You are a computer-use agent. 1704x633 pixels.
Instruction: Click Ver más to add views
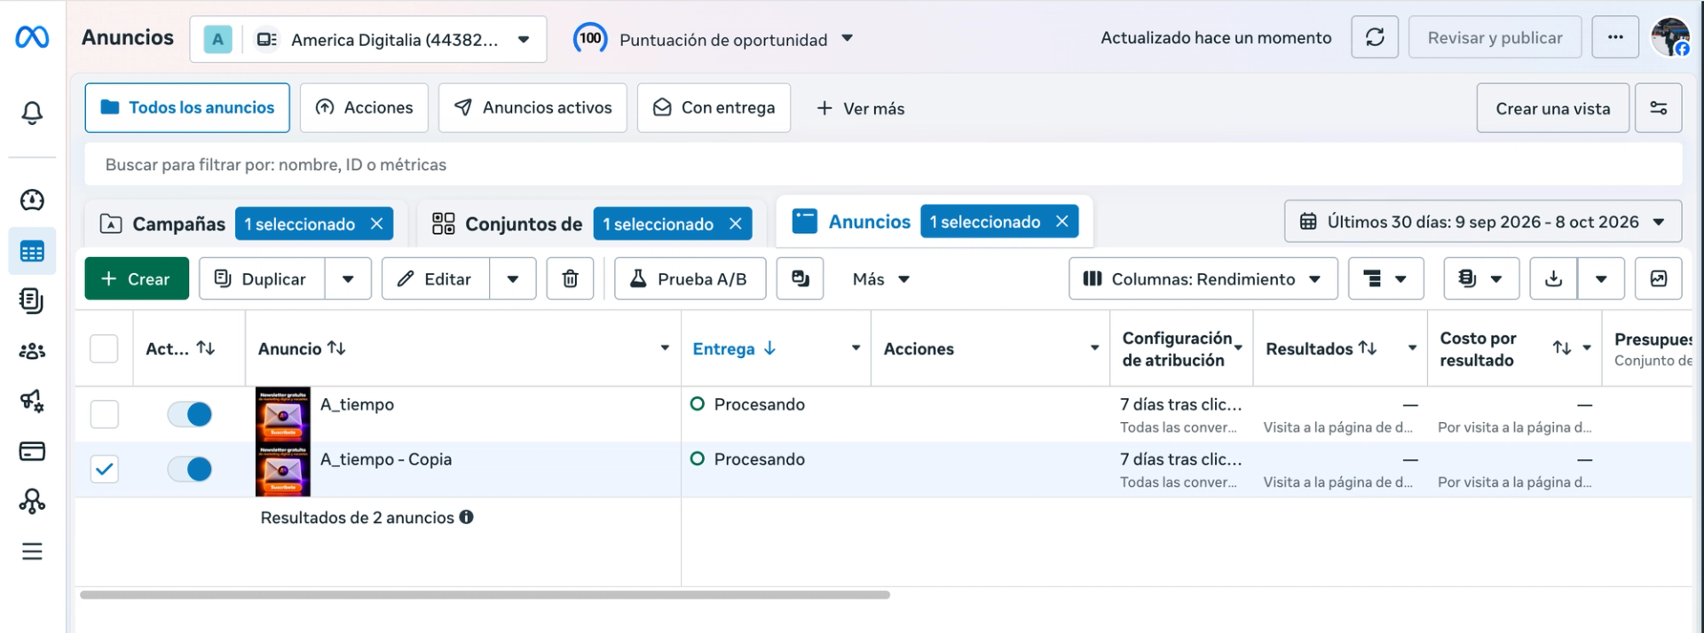860,108
